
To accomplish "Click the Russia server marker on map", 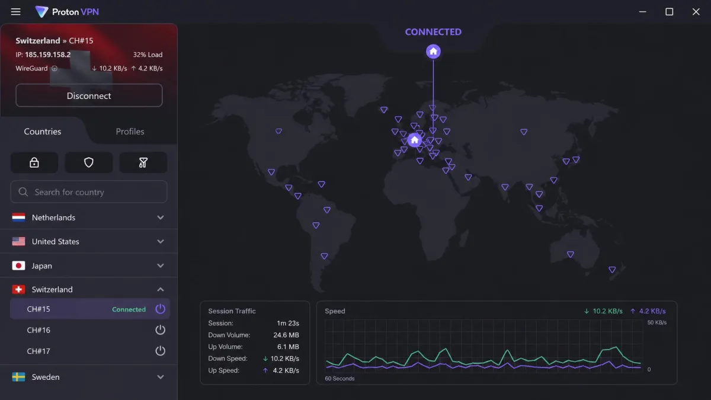I will click(x=524, y=132).
